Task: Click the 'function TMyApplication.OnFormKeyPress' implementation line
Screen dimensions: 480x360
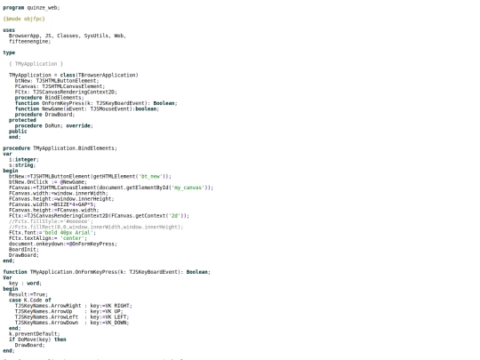Action: (x=107, y=272)
